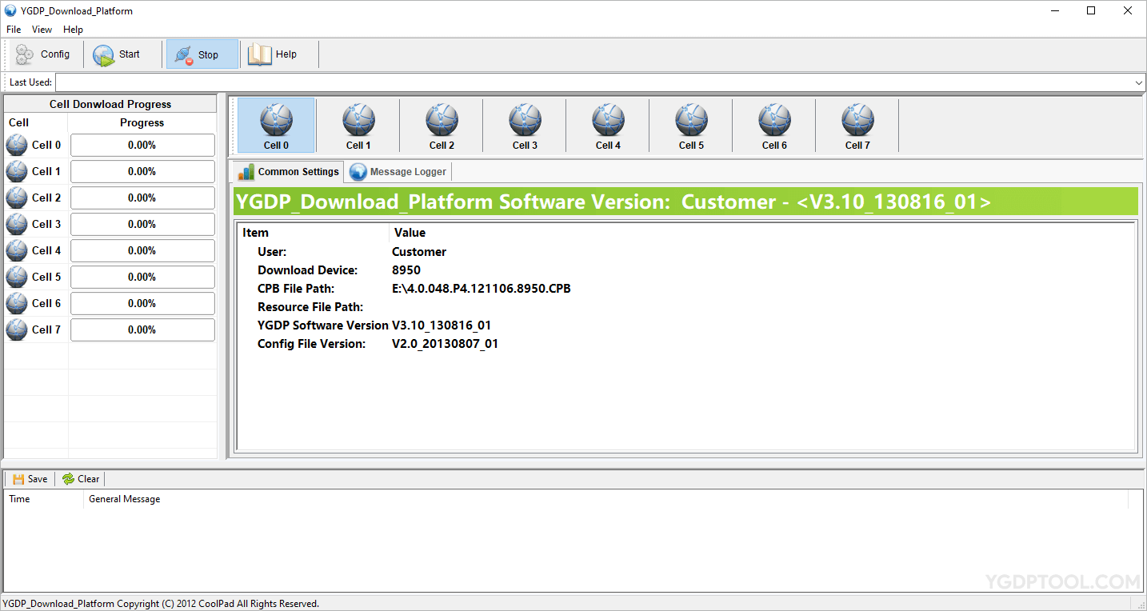The height and width of the screenshot is (611, 1147).
Task: Click the Cell 2 row globe in progress list
Action: pos(17,198)
